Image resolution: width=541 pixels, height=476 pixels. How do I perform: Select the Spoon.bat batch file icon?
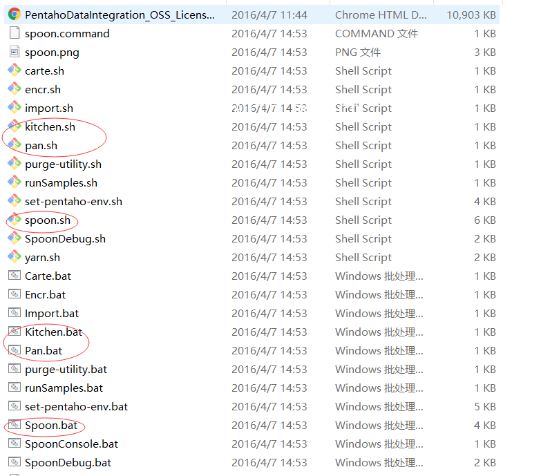14,425
